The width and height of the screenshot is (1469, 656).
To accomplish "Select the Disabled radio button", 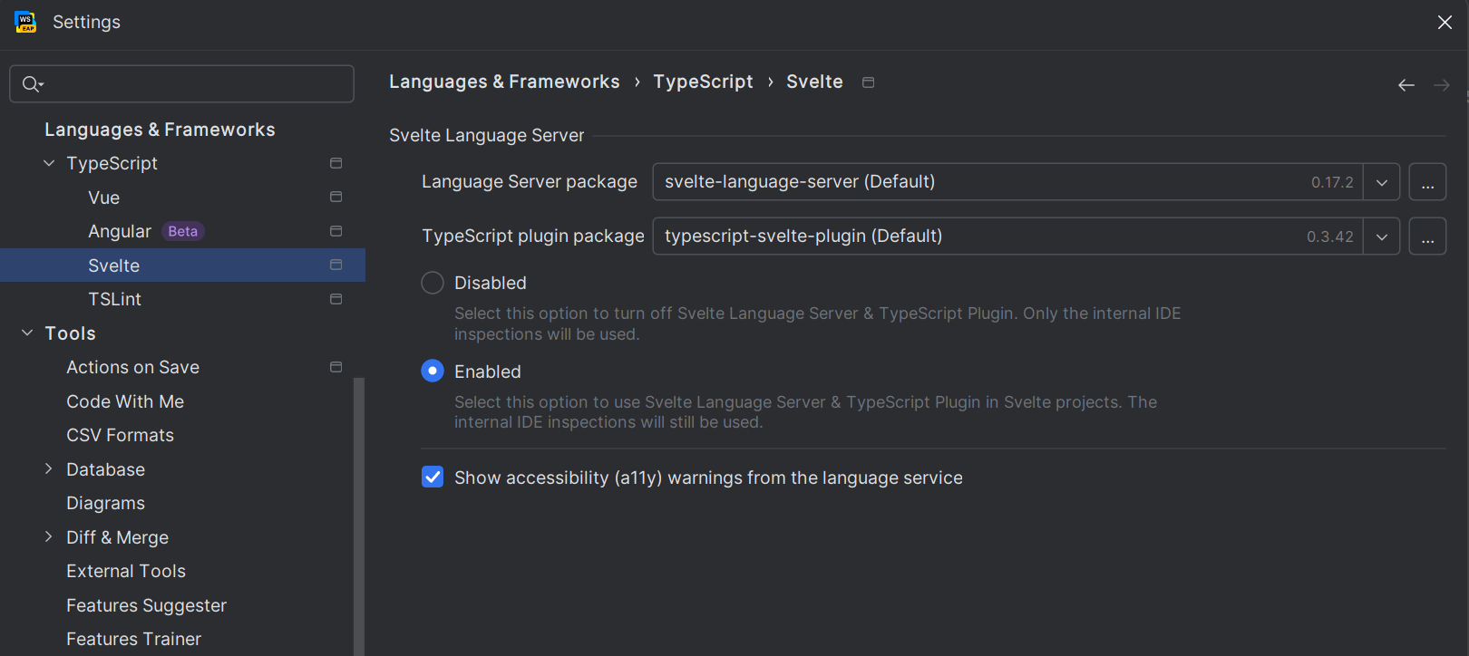I will [433, 283].
